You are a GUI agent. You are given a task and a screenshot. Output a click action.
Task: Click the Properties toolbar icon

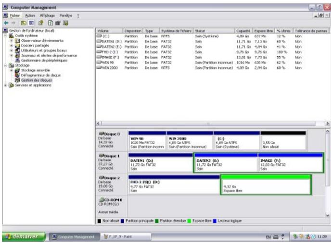point(41,23)
